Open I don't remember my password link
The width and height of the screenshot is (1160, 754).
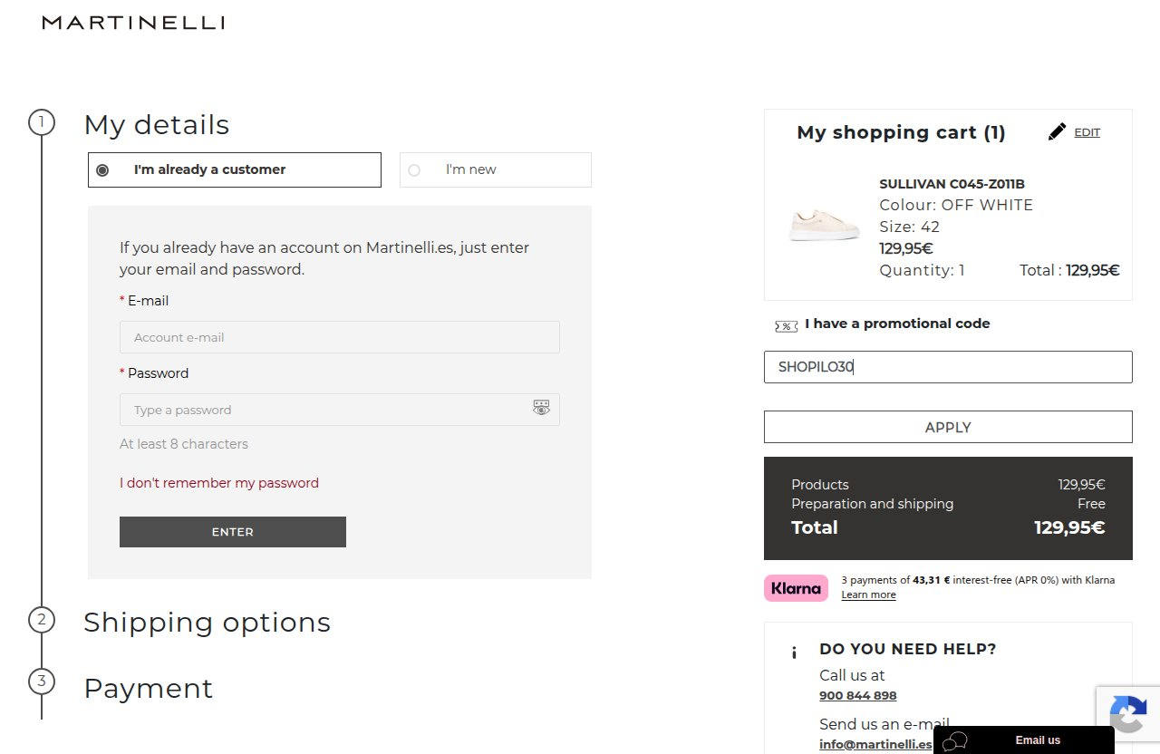219,483
